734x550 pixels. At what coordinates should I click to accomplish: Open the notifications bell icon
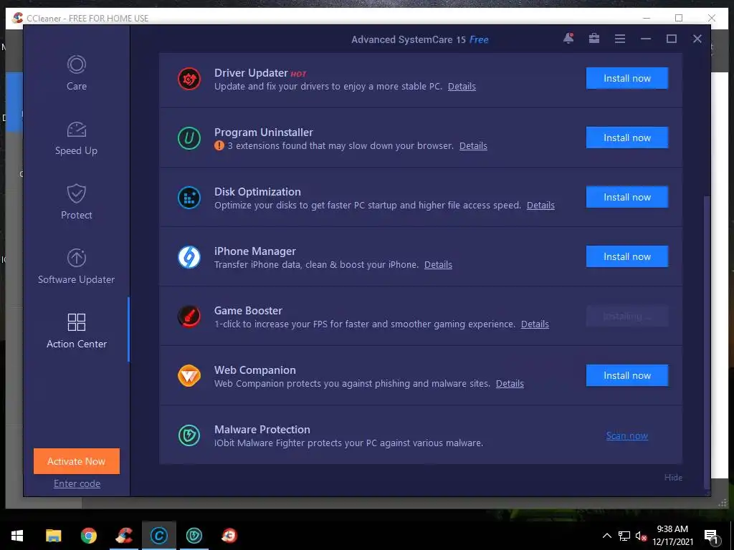(x=568, y=39)
